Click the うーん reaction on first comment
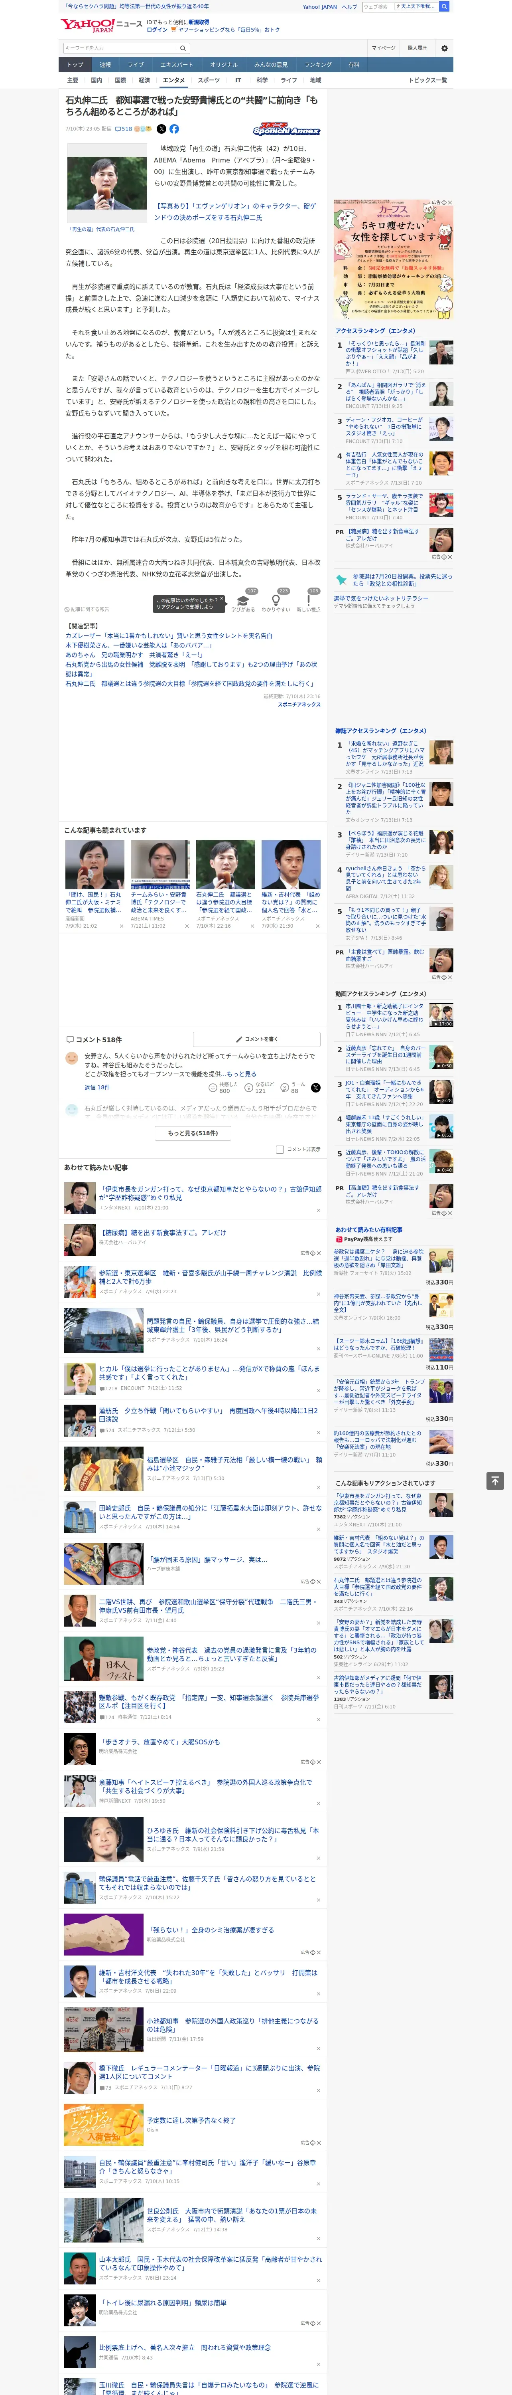Screen dimensions: 512x2395 tap(293, 1087)
